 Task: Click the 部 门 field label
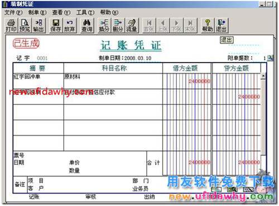click(141, 181)
